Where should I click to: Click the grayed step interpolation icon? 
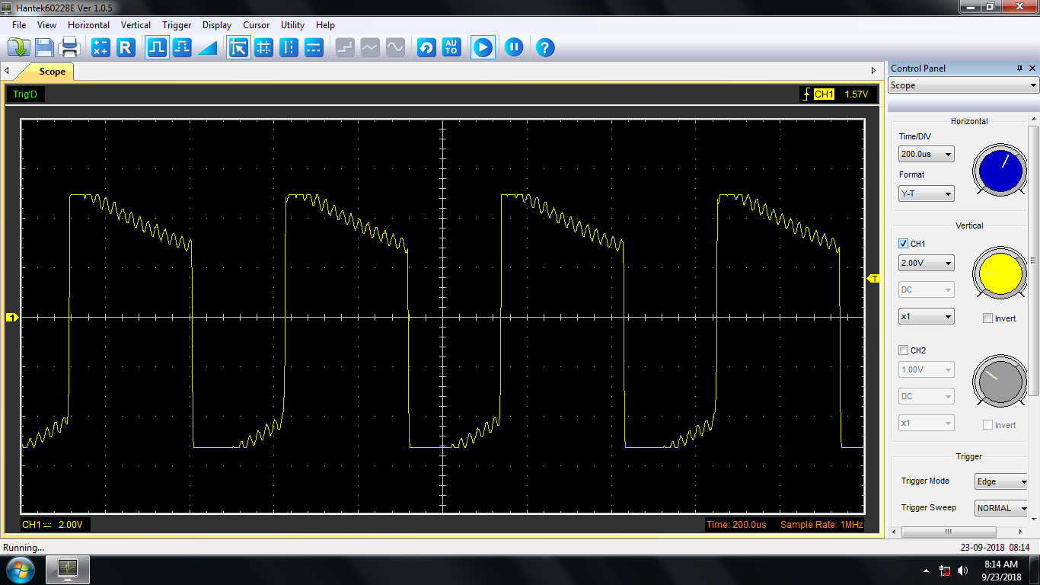[345, 47]
